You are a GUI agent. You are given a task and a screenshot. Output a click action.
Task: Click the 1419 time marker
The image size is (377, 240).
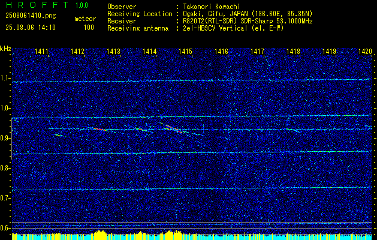click(x=329, y=51)
